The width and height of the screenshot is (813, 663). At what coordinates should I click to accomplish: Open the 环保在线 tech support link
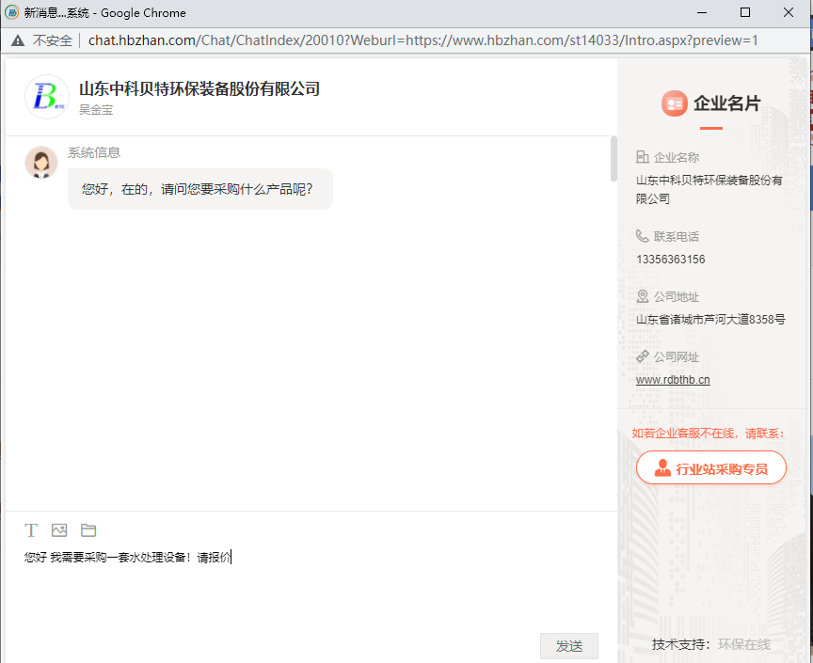click(x=743, y=644)
